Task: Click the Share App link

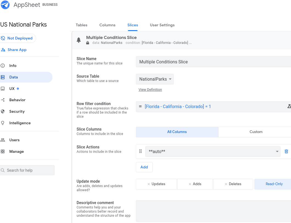Action: 17,50
